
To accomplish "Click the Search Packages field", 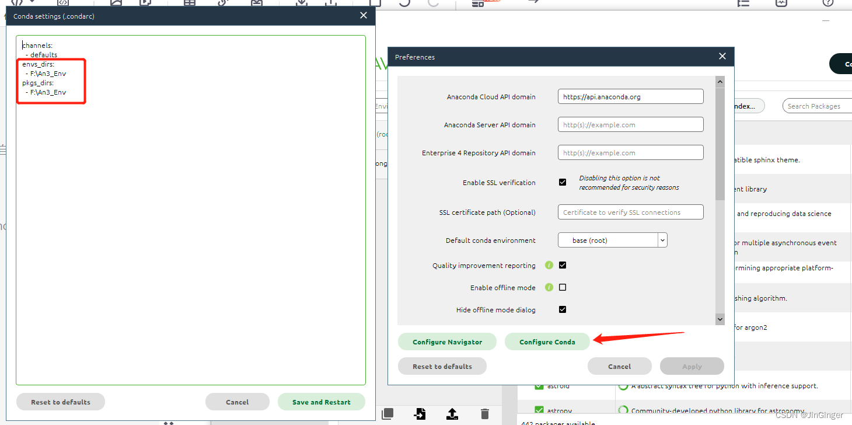I will click(x=817, y=106).
